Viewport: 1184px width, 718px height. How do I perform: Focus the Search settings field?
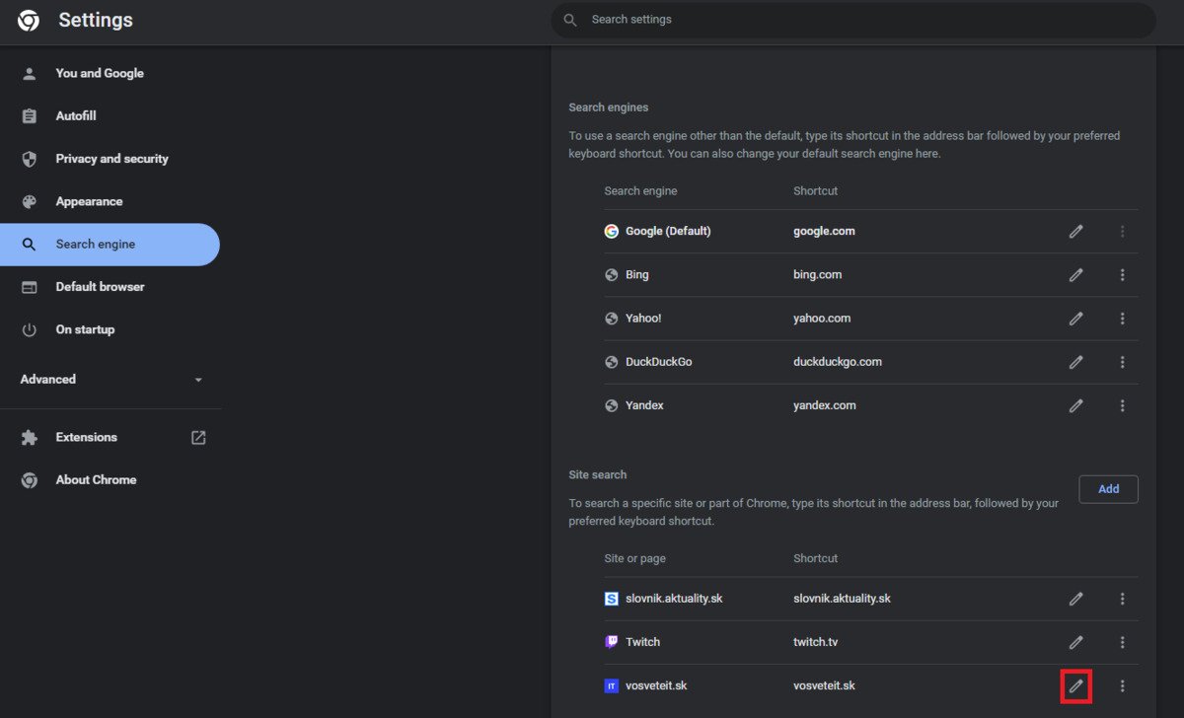coord(853,20)
